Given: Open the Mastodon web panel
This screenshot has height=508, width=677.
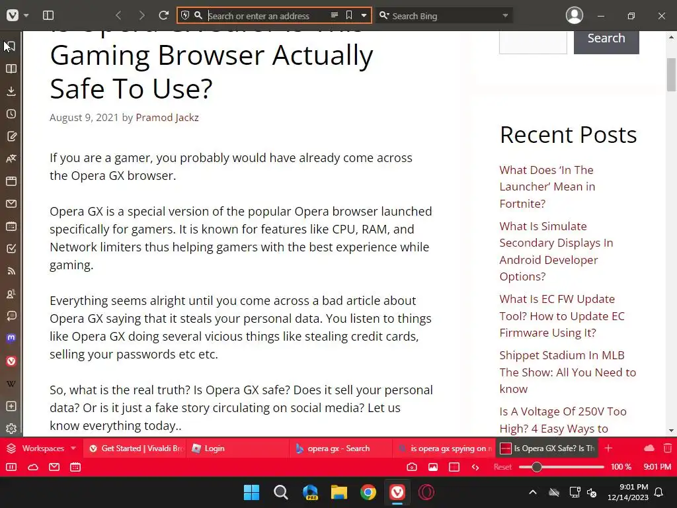Looking at the screenshot, I should 11,338.
